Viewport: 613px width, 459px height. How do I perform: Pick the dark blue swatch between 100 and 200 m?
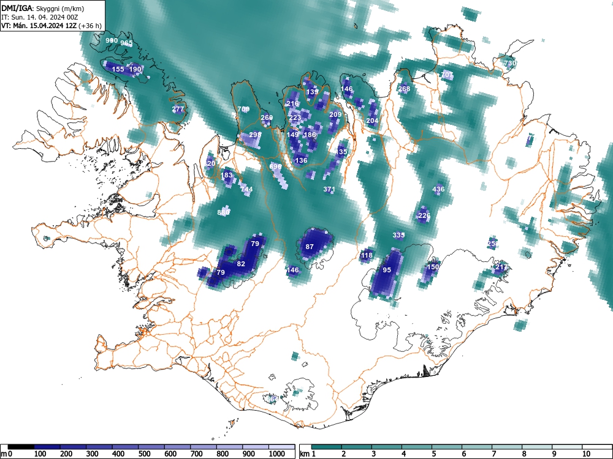[x=47, y=447]
